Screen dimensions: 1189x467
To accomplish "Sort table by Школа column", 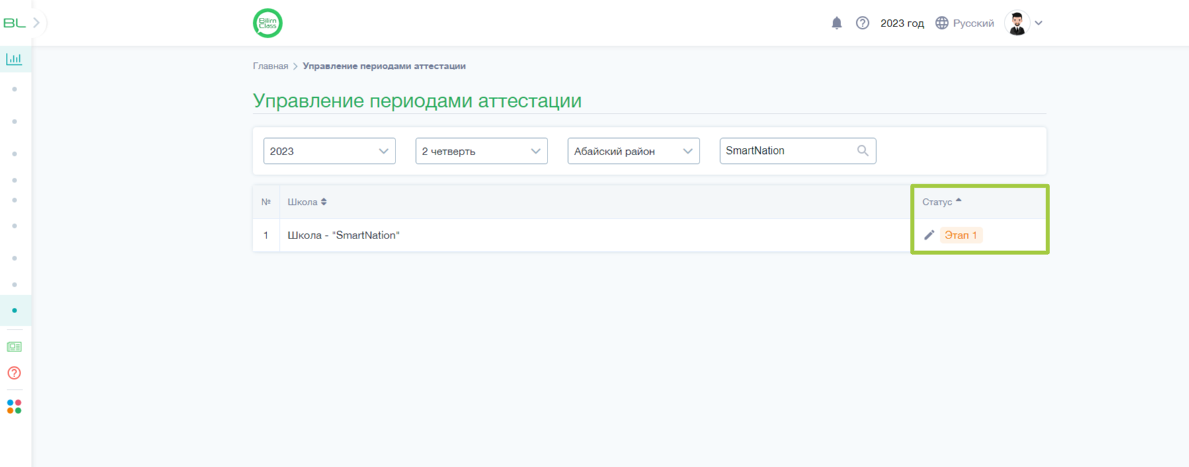I will coord(307,202).
